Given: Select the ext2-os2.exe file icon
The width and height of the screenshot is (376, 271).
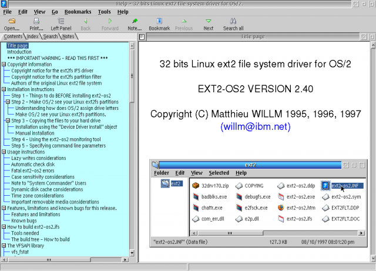Looking at the screenshot, I should [x=281, y=196].
